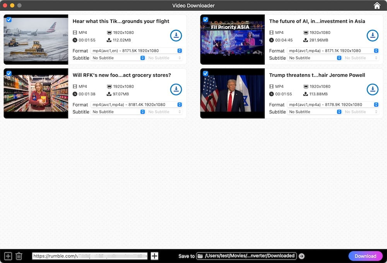Click the Download button at the bottom right
Image resolution: width=387 pixels, height=263 pixels.
coord(365,256)
